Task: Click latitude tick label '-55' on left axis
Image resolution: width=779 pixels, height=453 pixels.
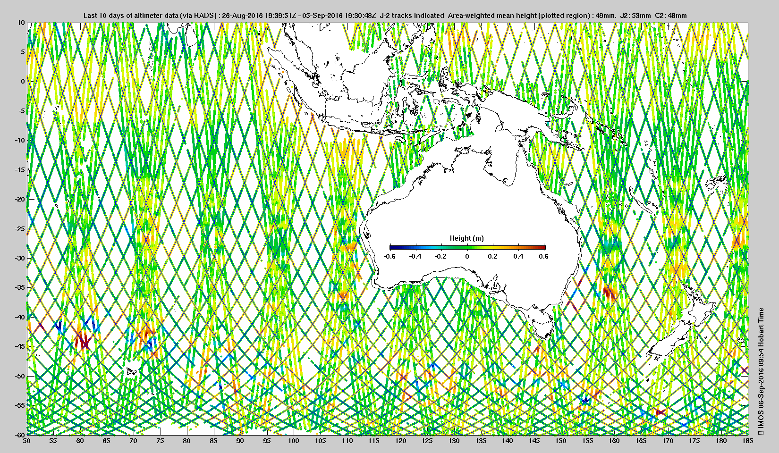Action: click(x=20, y=405)
